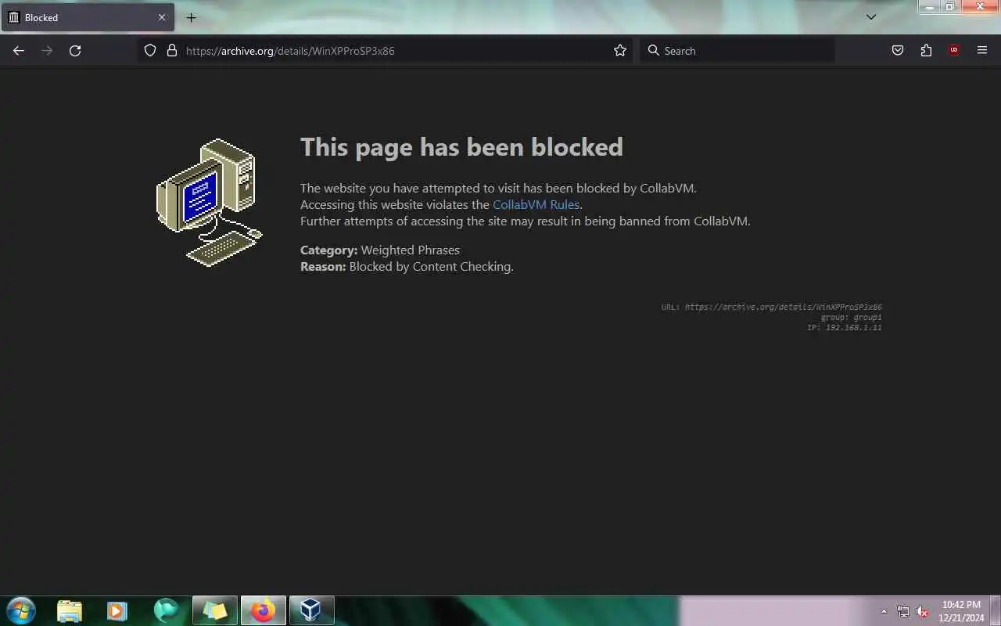Image resolution: width=1001 pixels, height=626 pixels.
Task: Click the muted volume tray icon
Action: pos(922,611)
